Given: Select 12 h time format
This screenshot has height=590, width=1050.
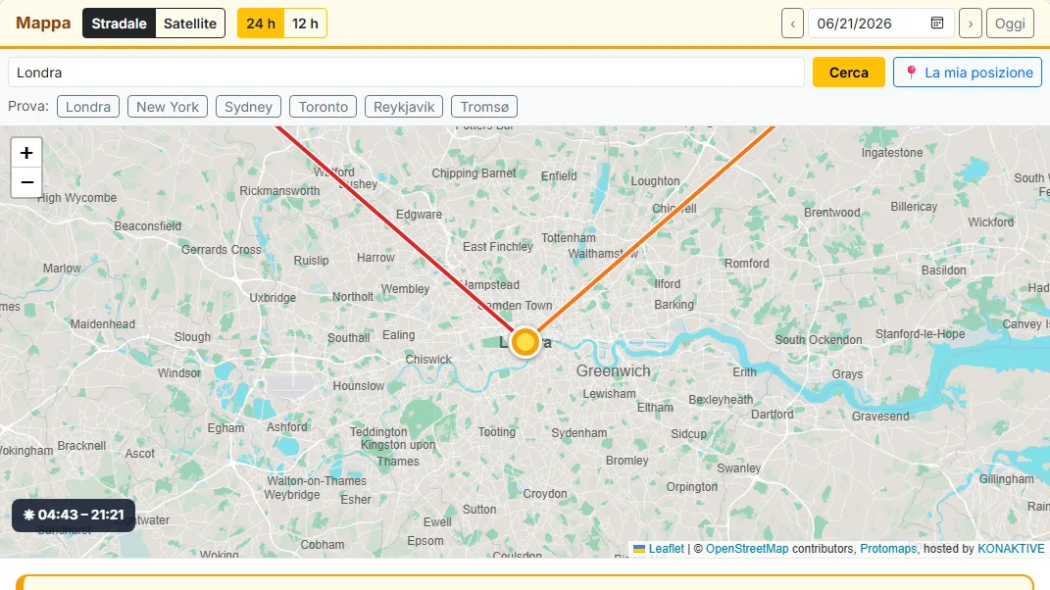Looking at the screenshot, I should point(305,24).
